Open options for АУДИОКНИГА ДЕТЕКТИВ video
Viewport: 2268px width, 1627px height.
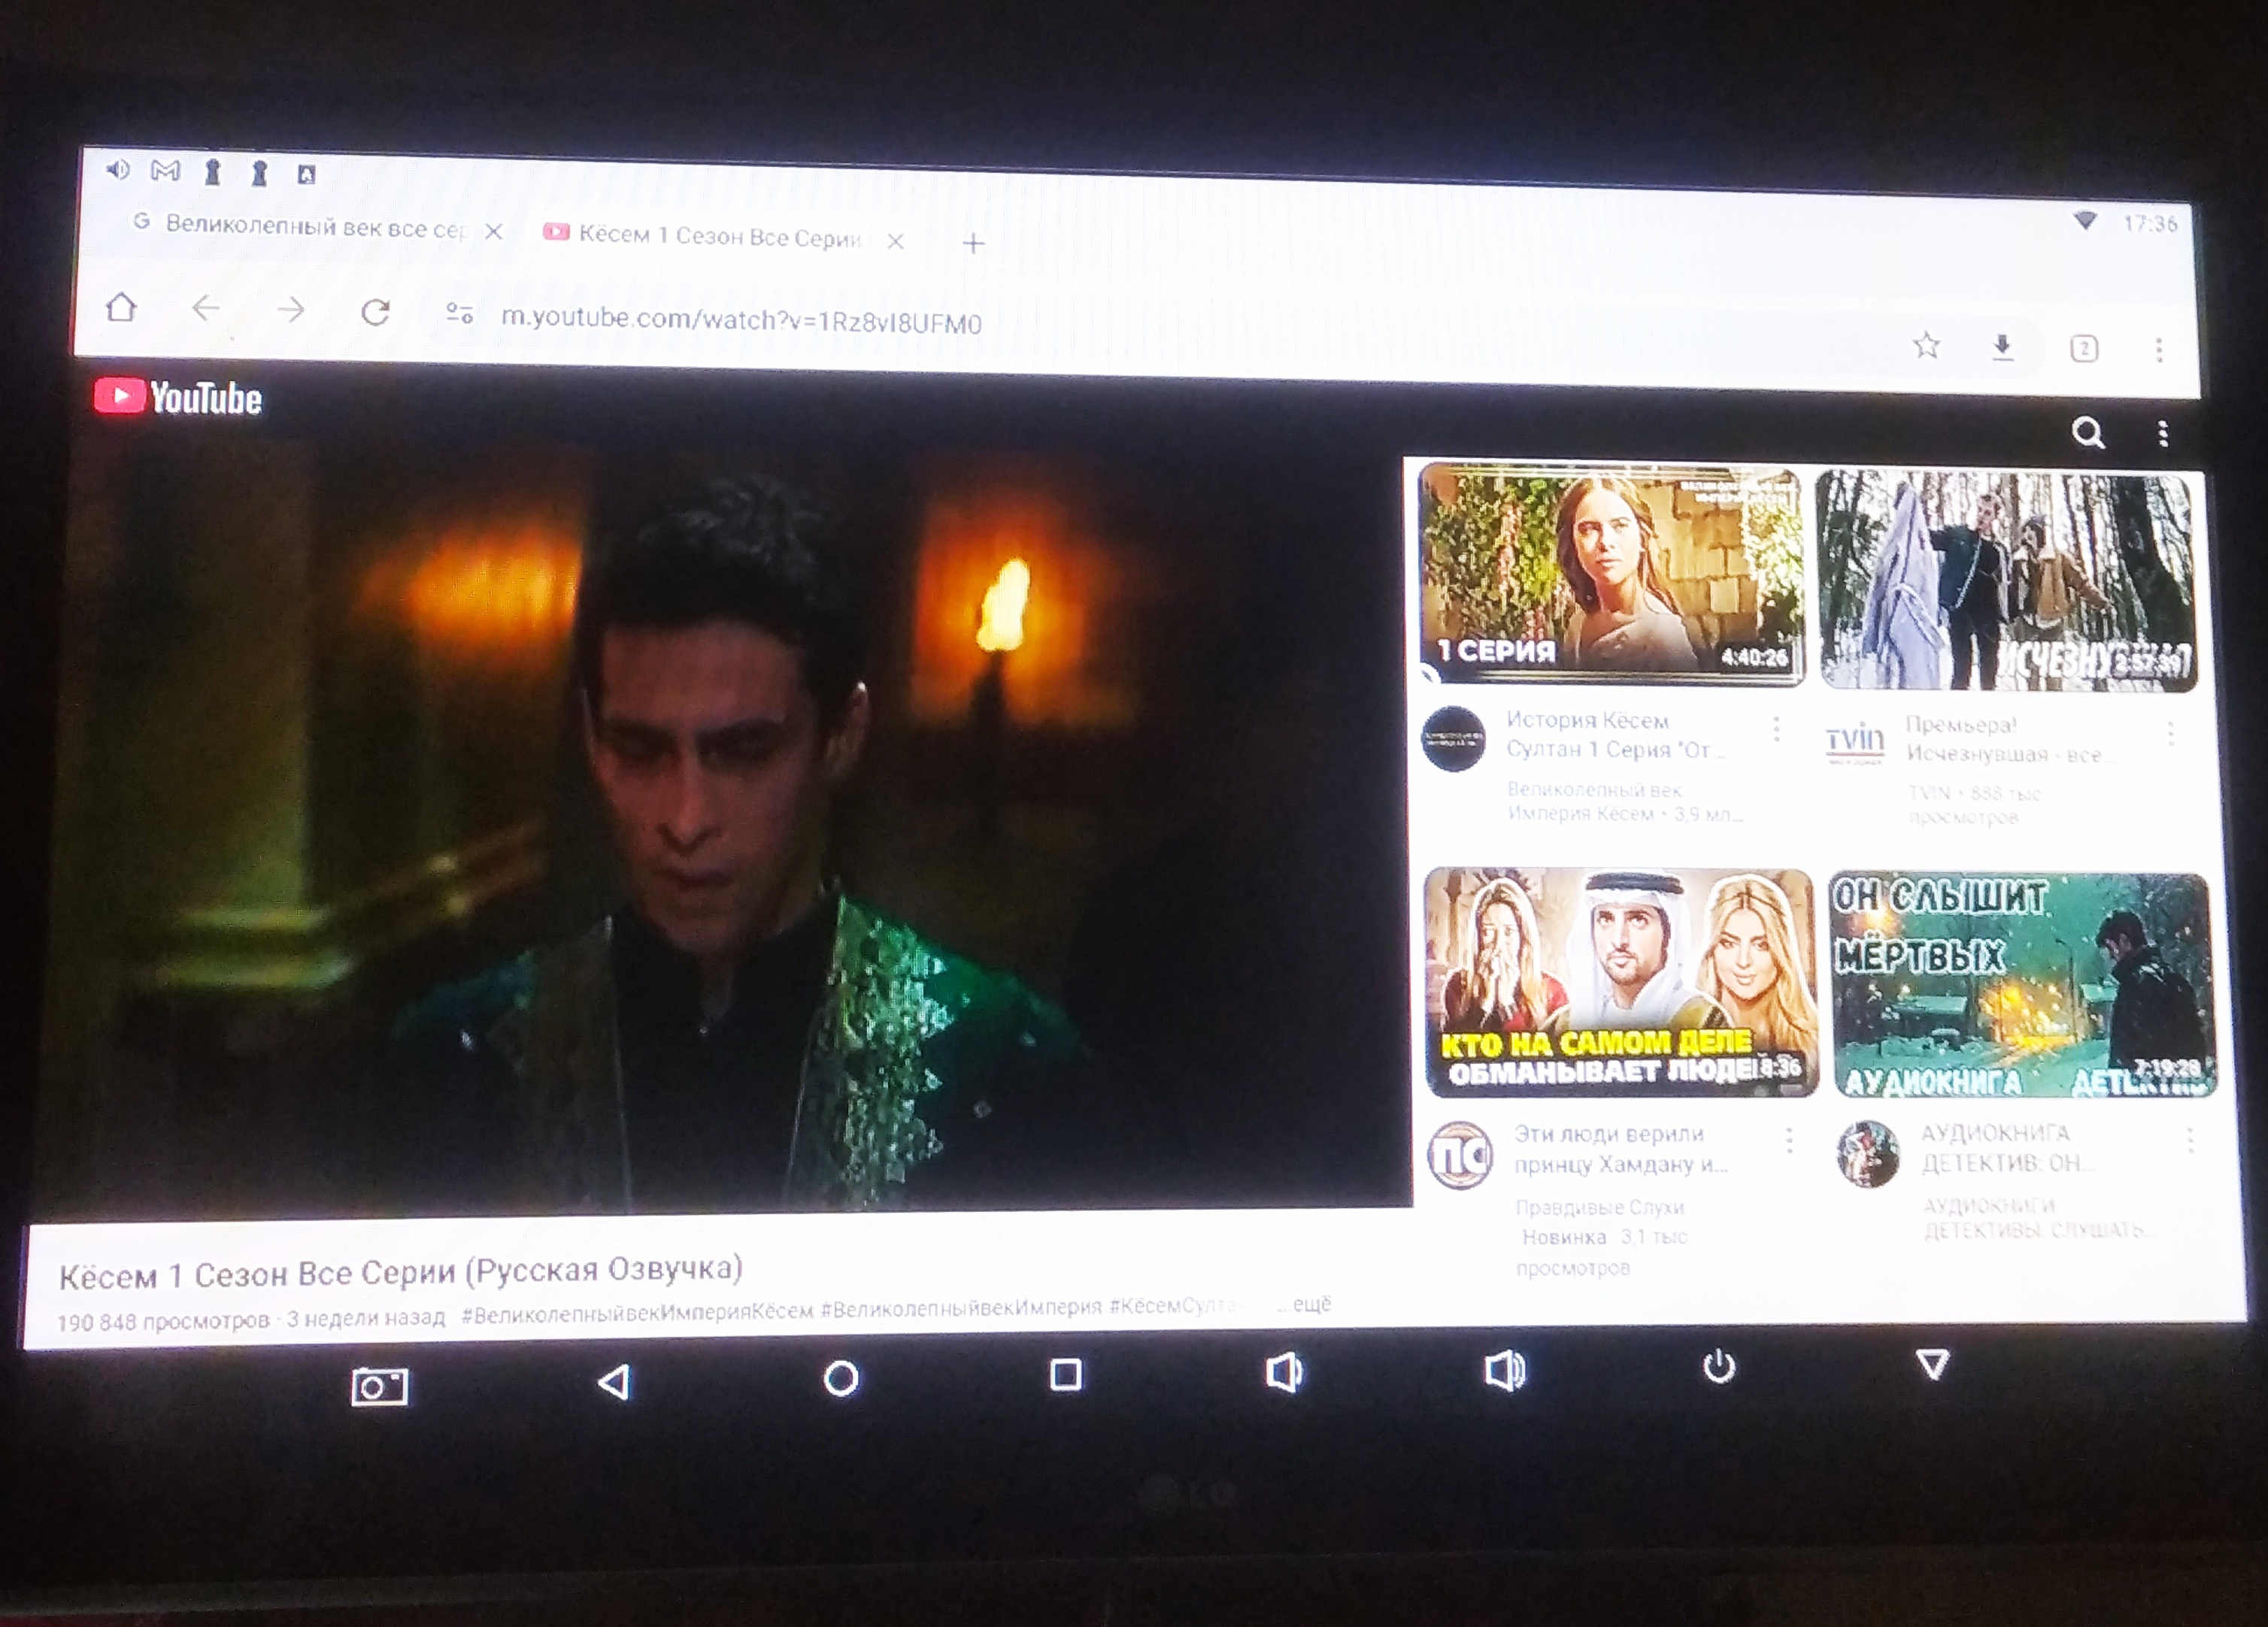(2190, 1139)
